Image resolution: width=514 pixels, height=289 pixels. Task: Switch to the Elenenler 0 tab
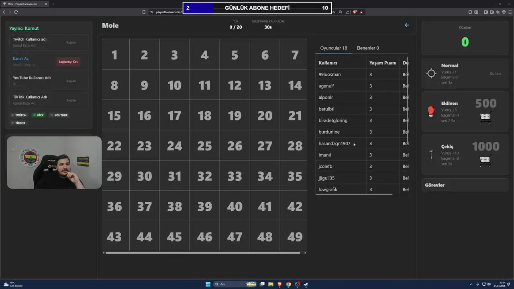tap(368, 48)
